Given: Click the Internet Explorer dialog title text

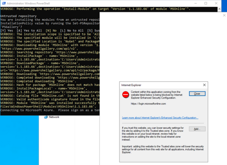Looking at the screenshot, I should pos(131,85).
